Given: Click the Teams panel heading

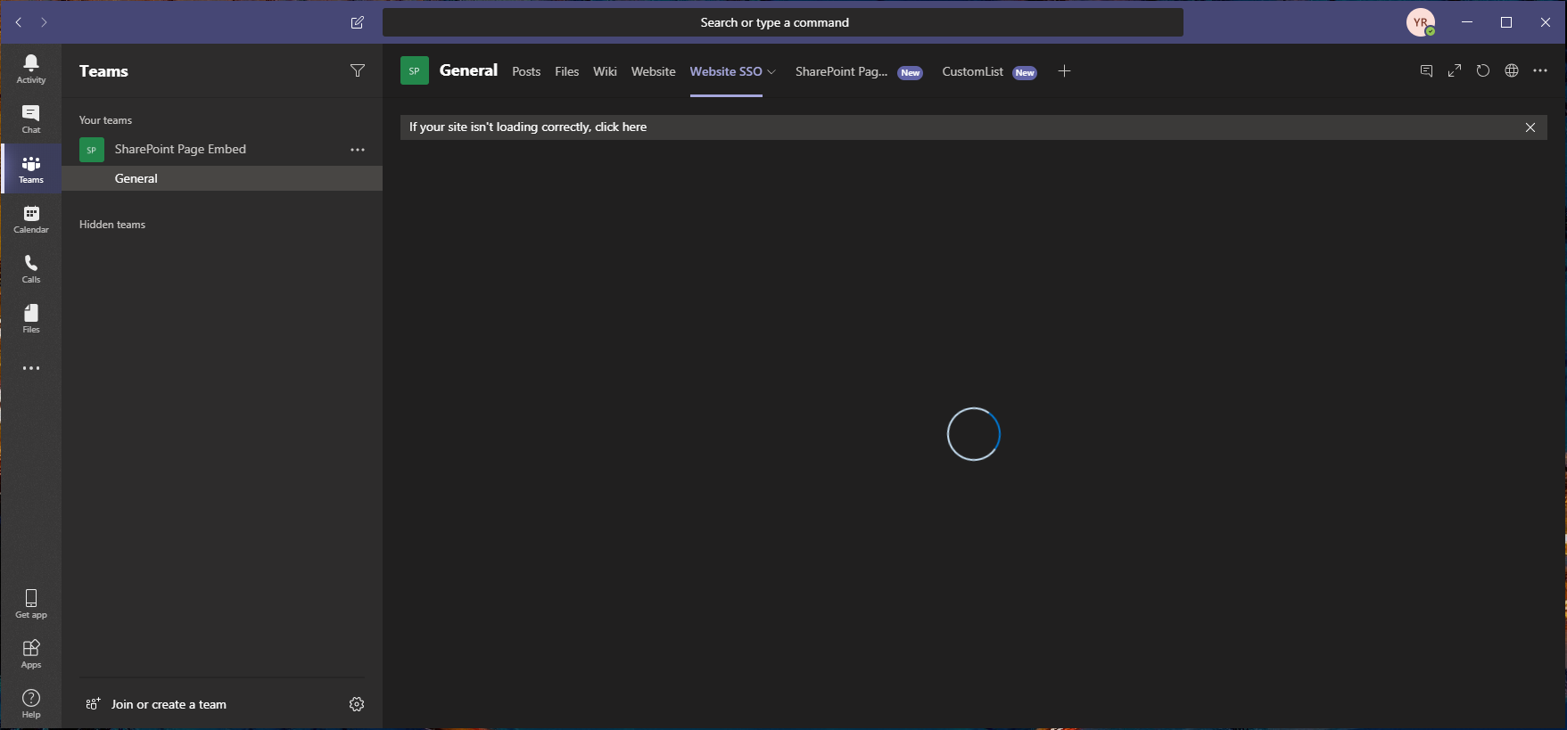Looking at the screenshot, I should pyautogui.click(x=103, y=71).
